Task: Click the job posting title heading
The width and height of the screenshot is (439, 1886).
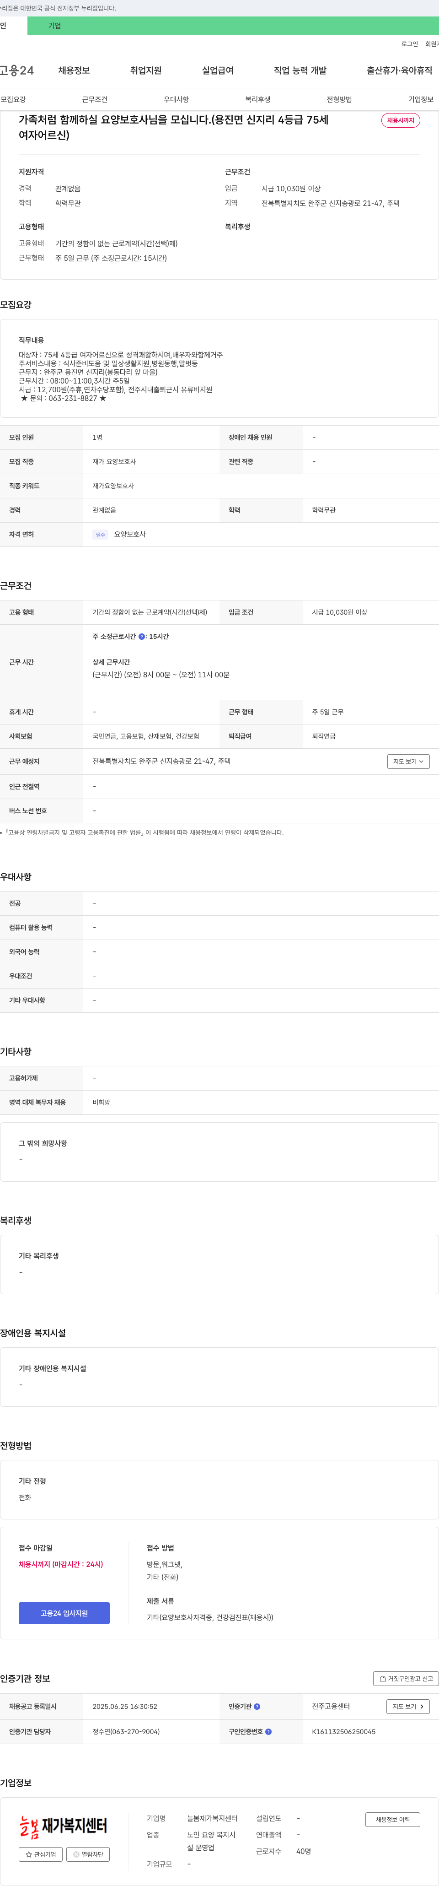Action: tap(173, 127)
